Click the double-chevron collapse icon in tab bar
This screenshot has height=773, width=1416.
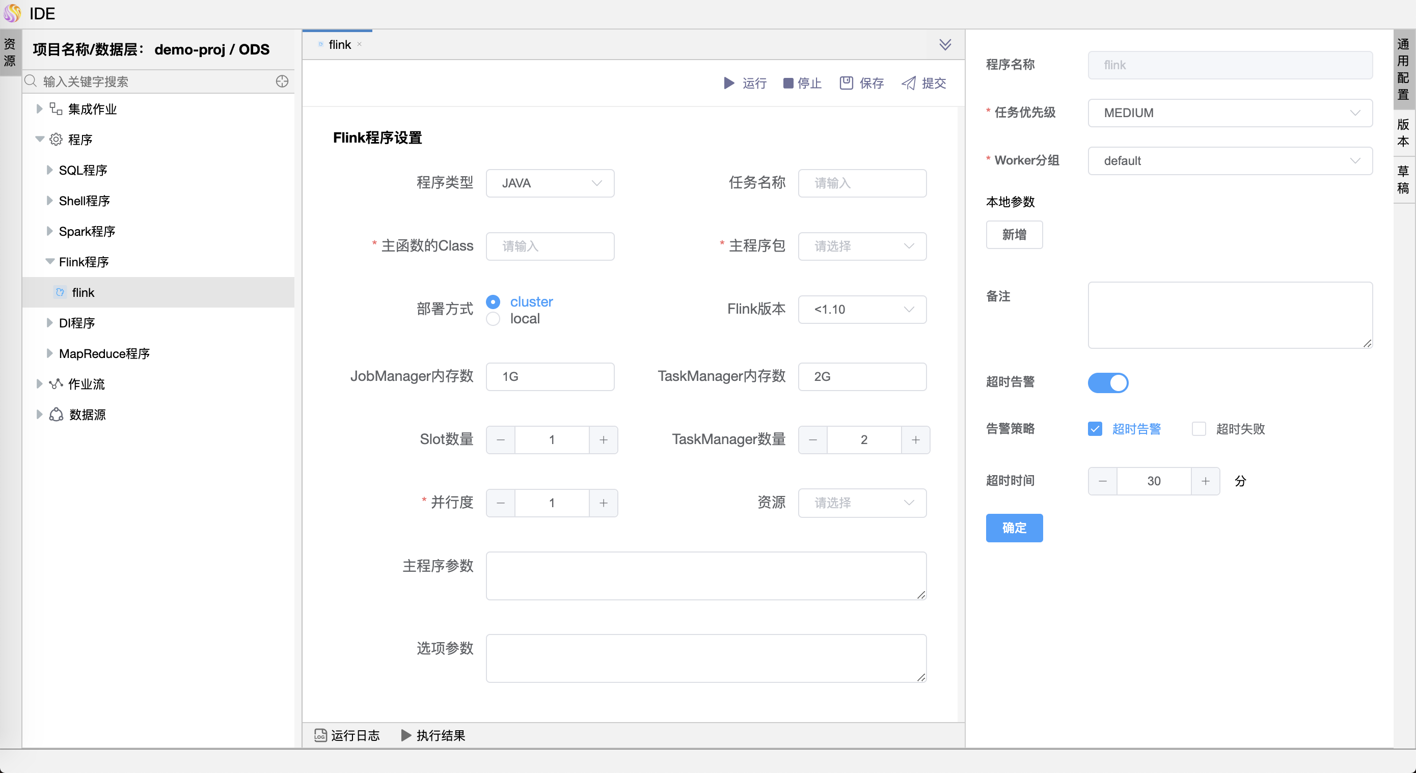coord(945,44)
